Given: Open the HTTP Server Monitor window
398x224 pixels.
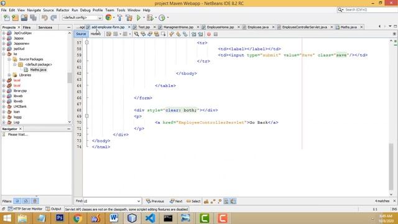Looking at the screenshot, I should [25, 209].
